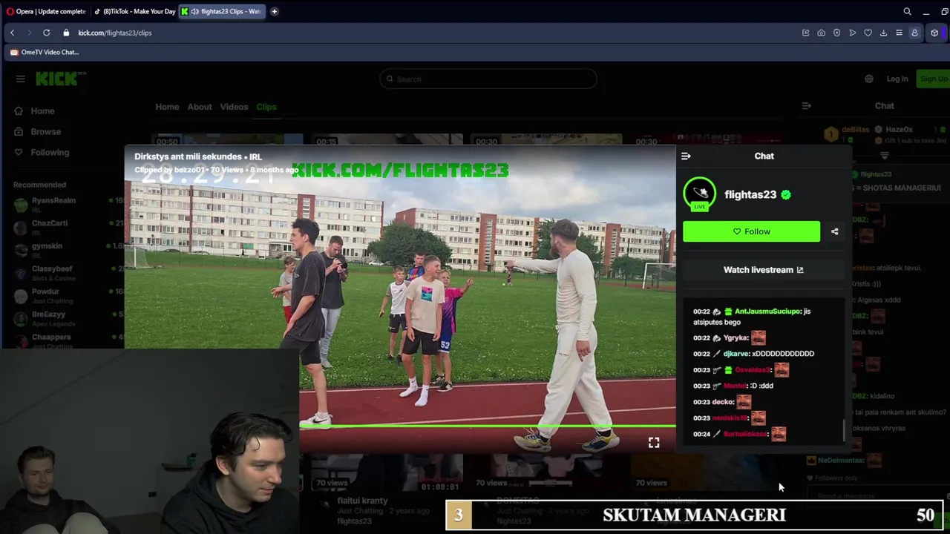Open the extensions cube icon
Image resolution: width=950 pixels, height=534 pixels.
(x=934, y=33)
